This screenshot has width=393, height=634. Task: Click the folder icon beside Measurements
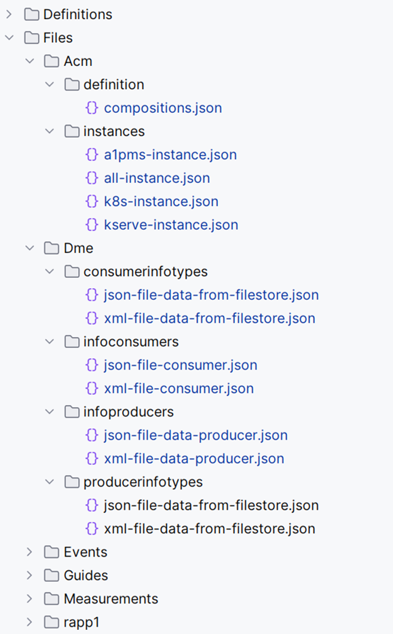coord(51,599)
